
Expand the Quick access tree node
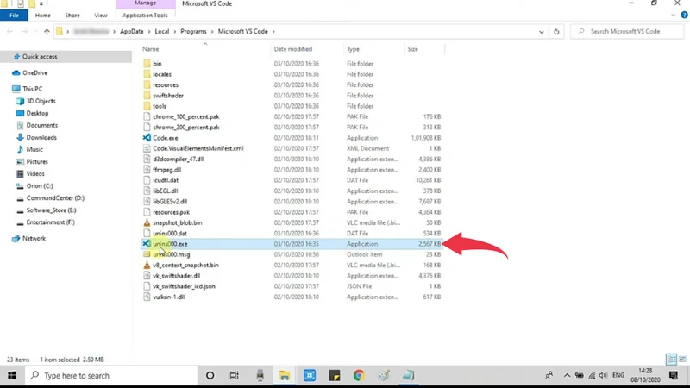(6, 57)
